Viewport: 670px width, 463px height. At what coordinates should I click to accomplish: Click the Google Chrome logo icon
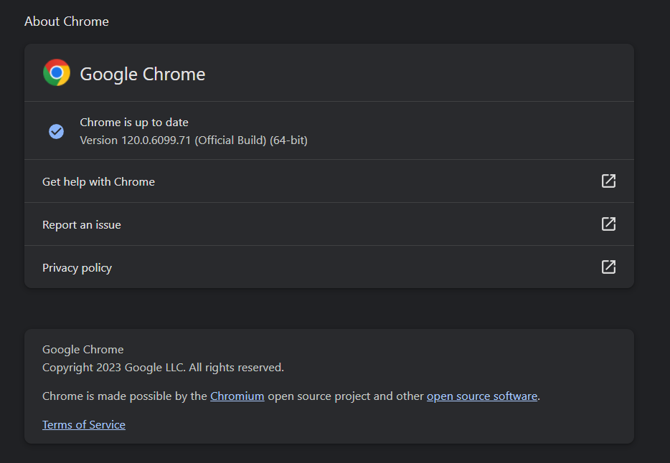coord(57,72)
